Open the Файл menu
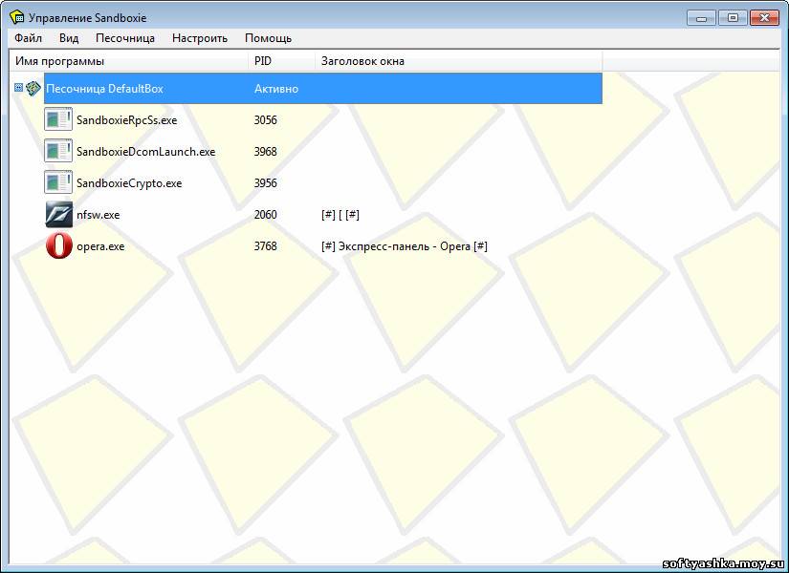The width and height of the screenshot is (789, 573). pyautogui.click(x=28, y=38)
